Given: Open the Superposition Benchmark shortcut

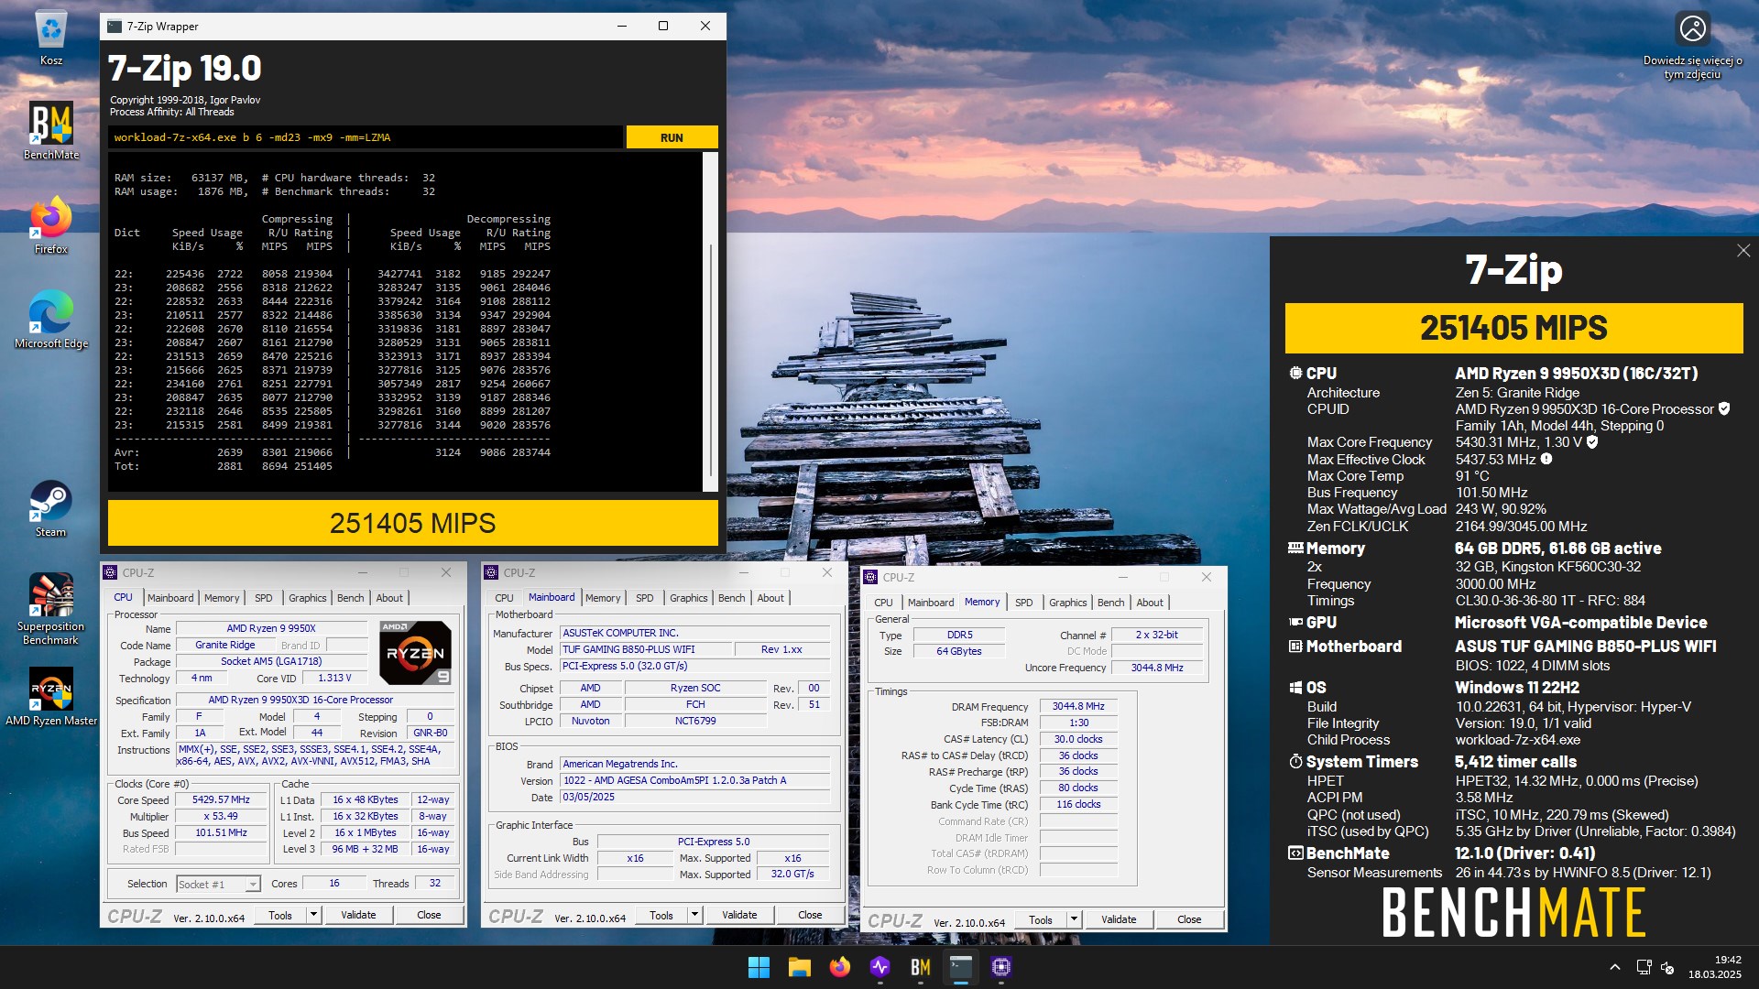Looking at the screenshot, I should (x=51, y=609).
